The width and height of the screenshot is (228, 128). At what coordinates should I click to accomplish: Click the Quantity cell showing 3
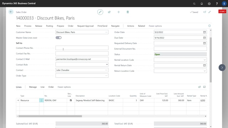pyautogui.click(x=131, y=100)
